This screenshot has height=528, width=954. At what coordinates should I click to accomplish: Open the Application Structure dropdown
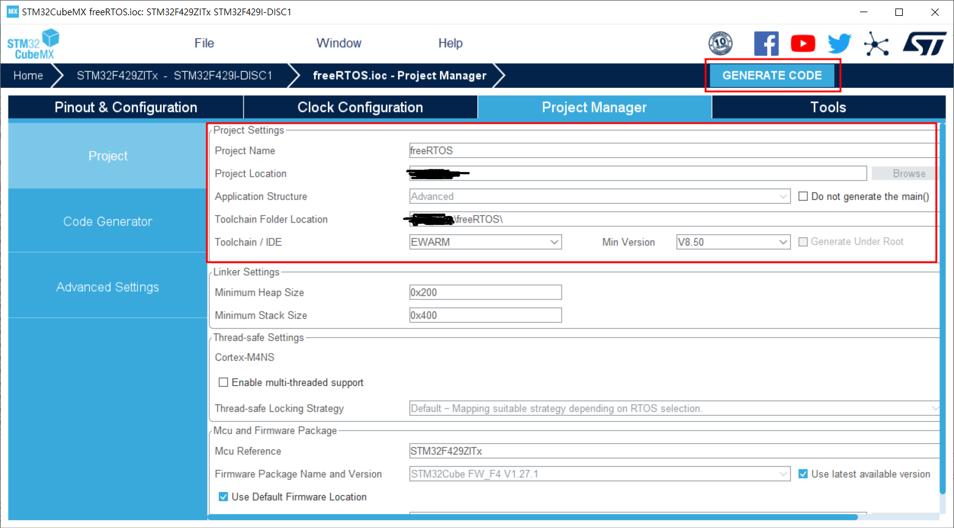pyautogui.click(x=599, y=196)
